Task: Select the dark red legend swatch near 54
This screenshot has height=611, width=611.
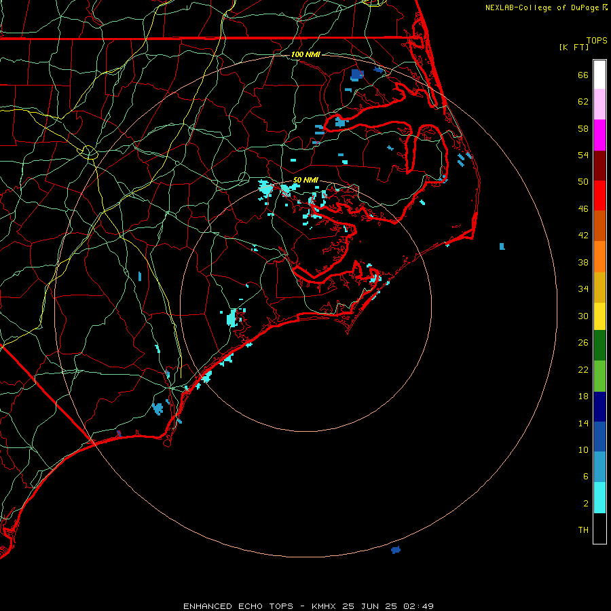Action: 599,166
